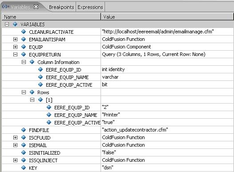Expand the ISEMAIL node
This screenshot has width=234, height=172.
[x=15, y=145]
